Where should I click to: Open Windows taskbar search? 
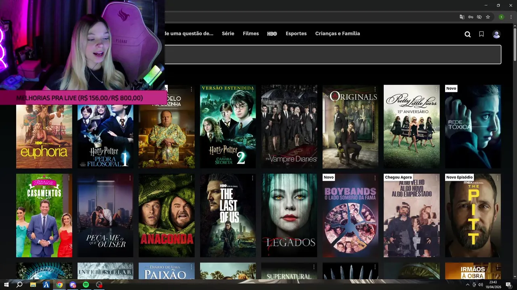point(19,285)
